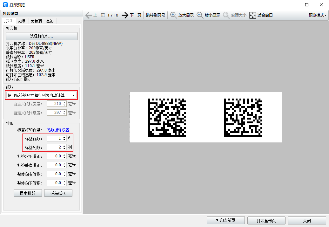Open the 预览模式 dropdown menu
The image size is (329, 227).
click(x=317, y=15)
